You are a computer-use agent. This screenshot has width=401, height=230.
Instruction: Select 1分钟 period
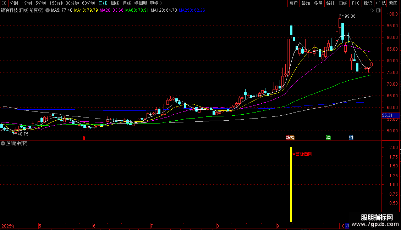(27, 3)
